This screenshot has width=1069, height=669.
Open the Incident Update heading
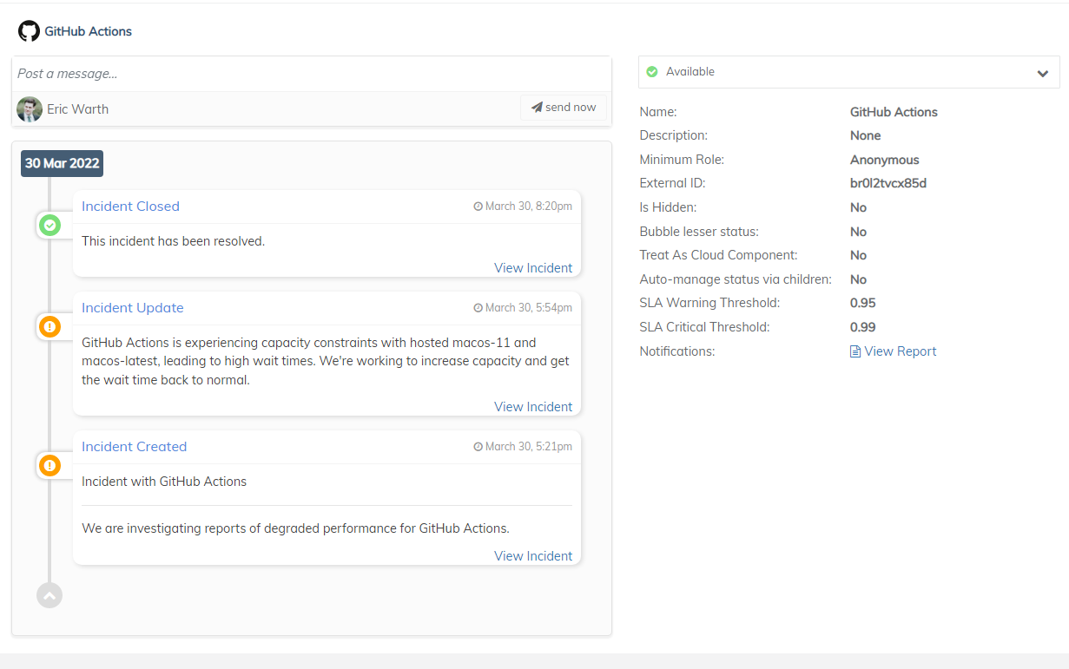tap(133, 308)
